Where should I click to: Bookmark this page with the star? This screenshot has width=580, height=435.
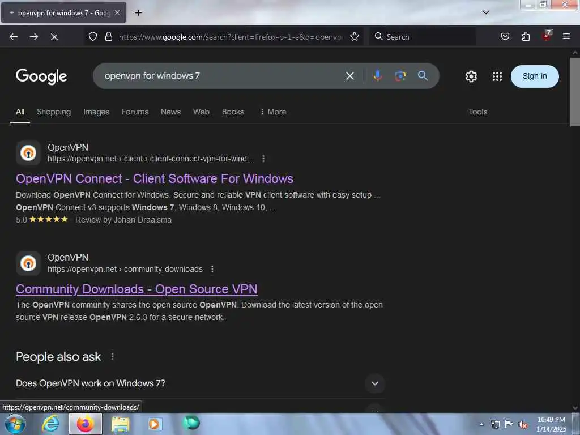click(x=355, y=36)
